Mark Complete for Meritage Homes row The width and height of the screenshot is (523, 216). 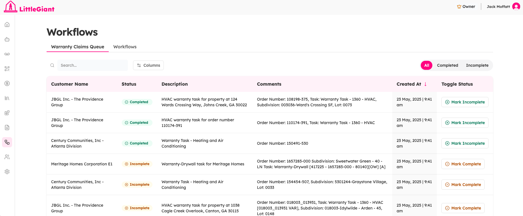coord(463,164)
